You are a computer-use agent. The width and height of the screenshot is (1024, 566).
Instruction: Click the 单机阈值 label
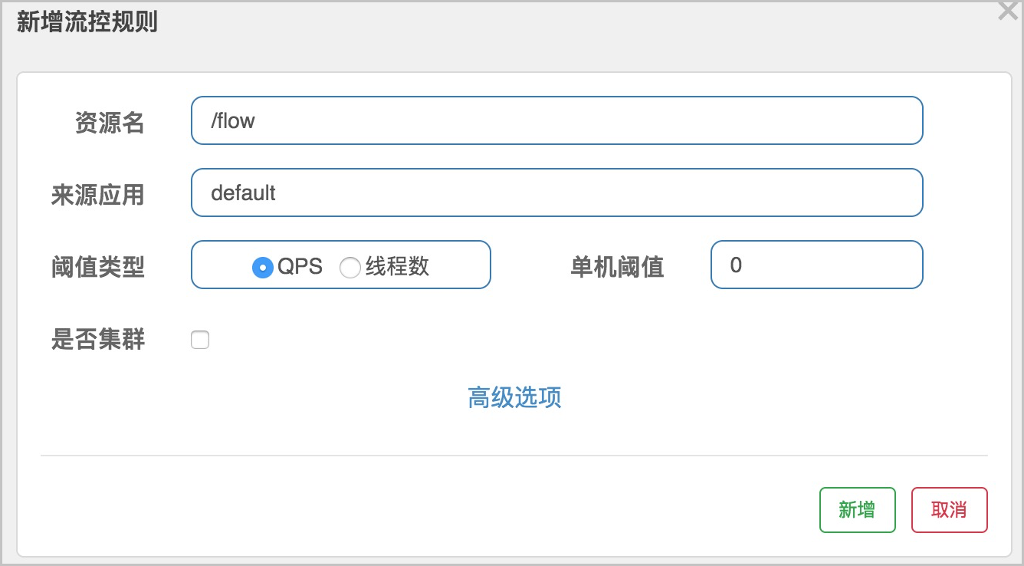coord(617,267)
